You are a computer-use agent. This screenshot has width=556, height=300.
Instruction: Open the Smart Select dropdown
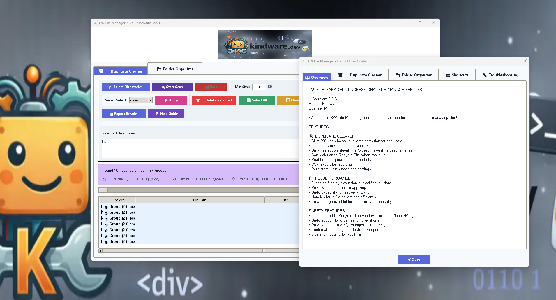click(x=150, y=100)
